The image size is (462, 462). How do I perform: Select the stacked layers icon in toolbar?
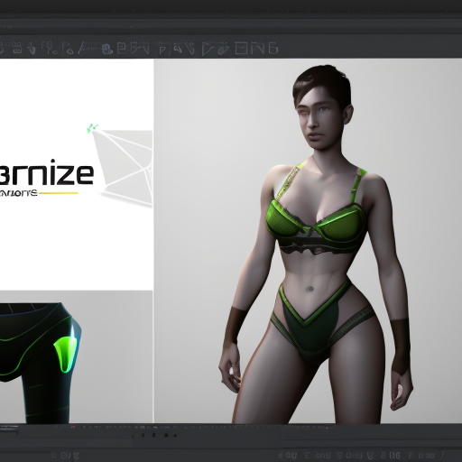pyautogui.click(x=16, y=49)
